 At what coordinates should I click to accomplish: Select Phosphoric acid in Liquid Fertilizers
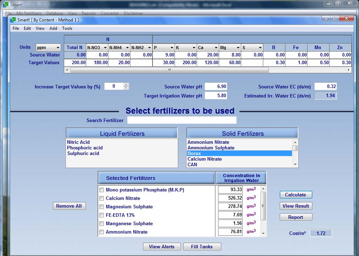coord(85,148)
